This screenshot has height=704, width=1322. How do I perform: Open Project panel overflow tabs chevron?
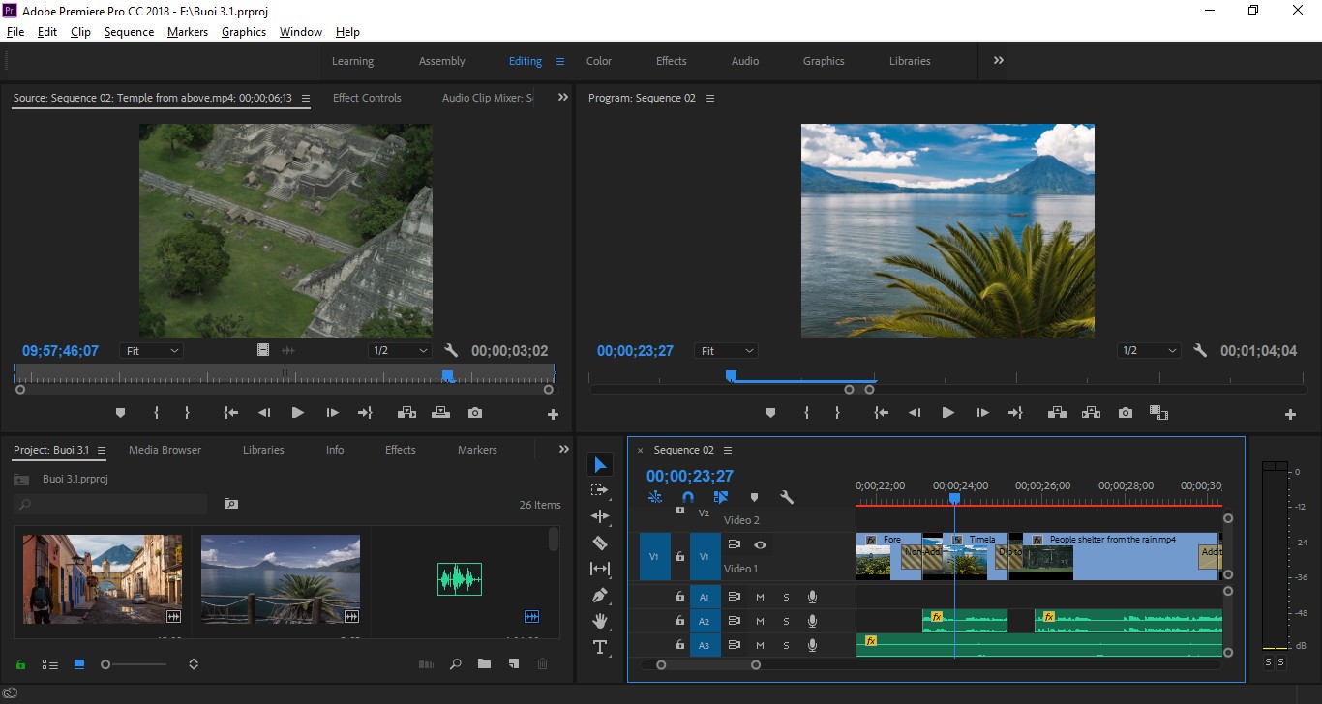coord(564,450)
